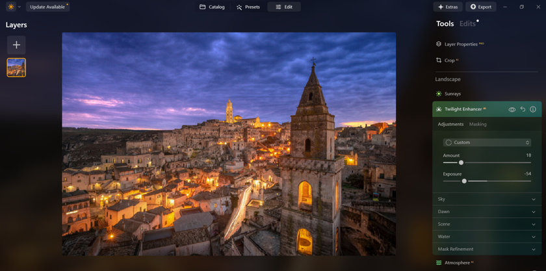This screenshot has height=271, width=546.
Task: Expand the Mask Refinement section
Action: click(487, 249)
